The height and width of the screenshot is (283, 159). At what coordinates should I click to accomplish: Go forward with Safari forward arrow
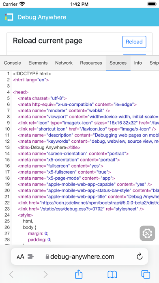[x=45, y=274]
